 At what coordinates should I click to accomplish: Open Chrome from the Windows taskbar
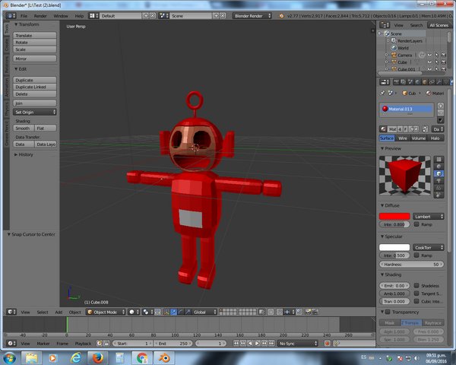click(142, 357)
